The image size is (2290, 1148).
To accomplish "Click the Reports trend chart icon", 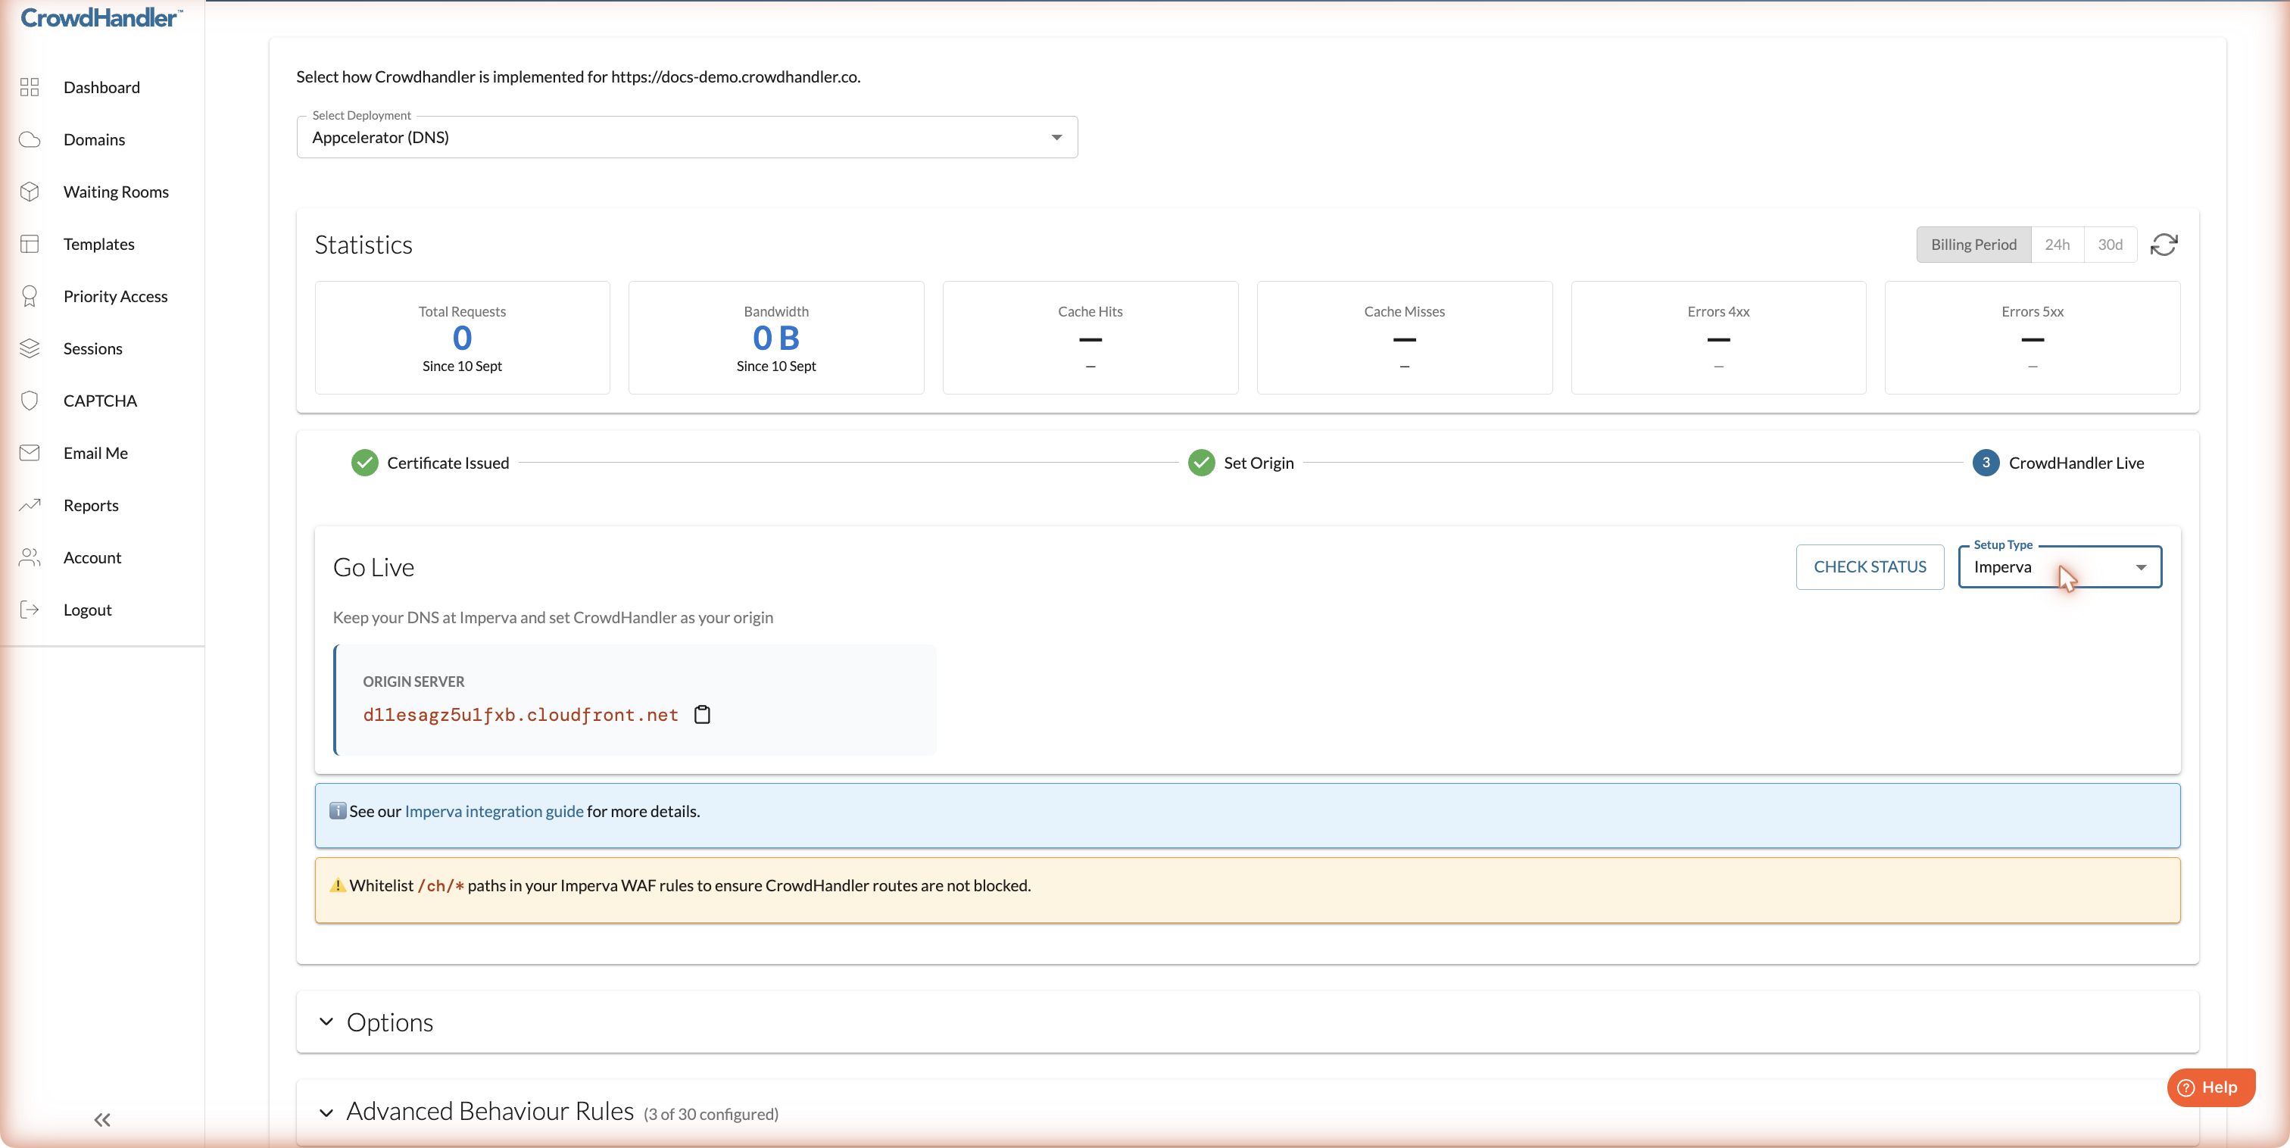I will [x=30, y=505].
